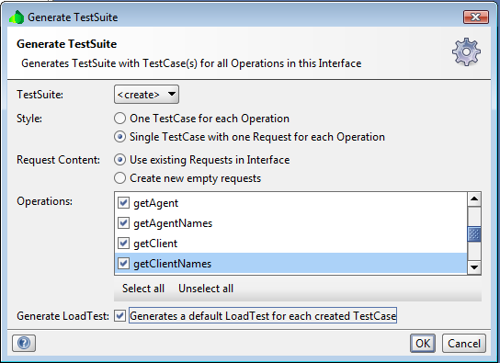Choose Use existing Requests in Interface
This screenshot has width=500, height=363.
coord(119,160)
